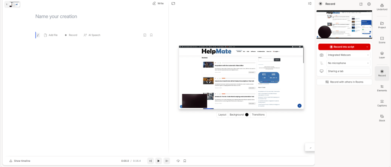The width and height of the screenshot is (391, 167).
Task: Open the Elements panel
Action: (382, 88)
